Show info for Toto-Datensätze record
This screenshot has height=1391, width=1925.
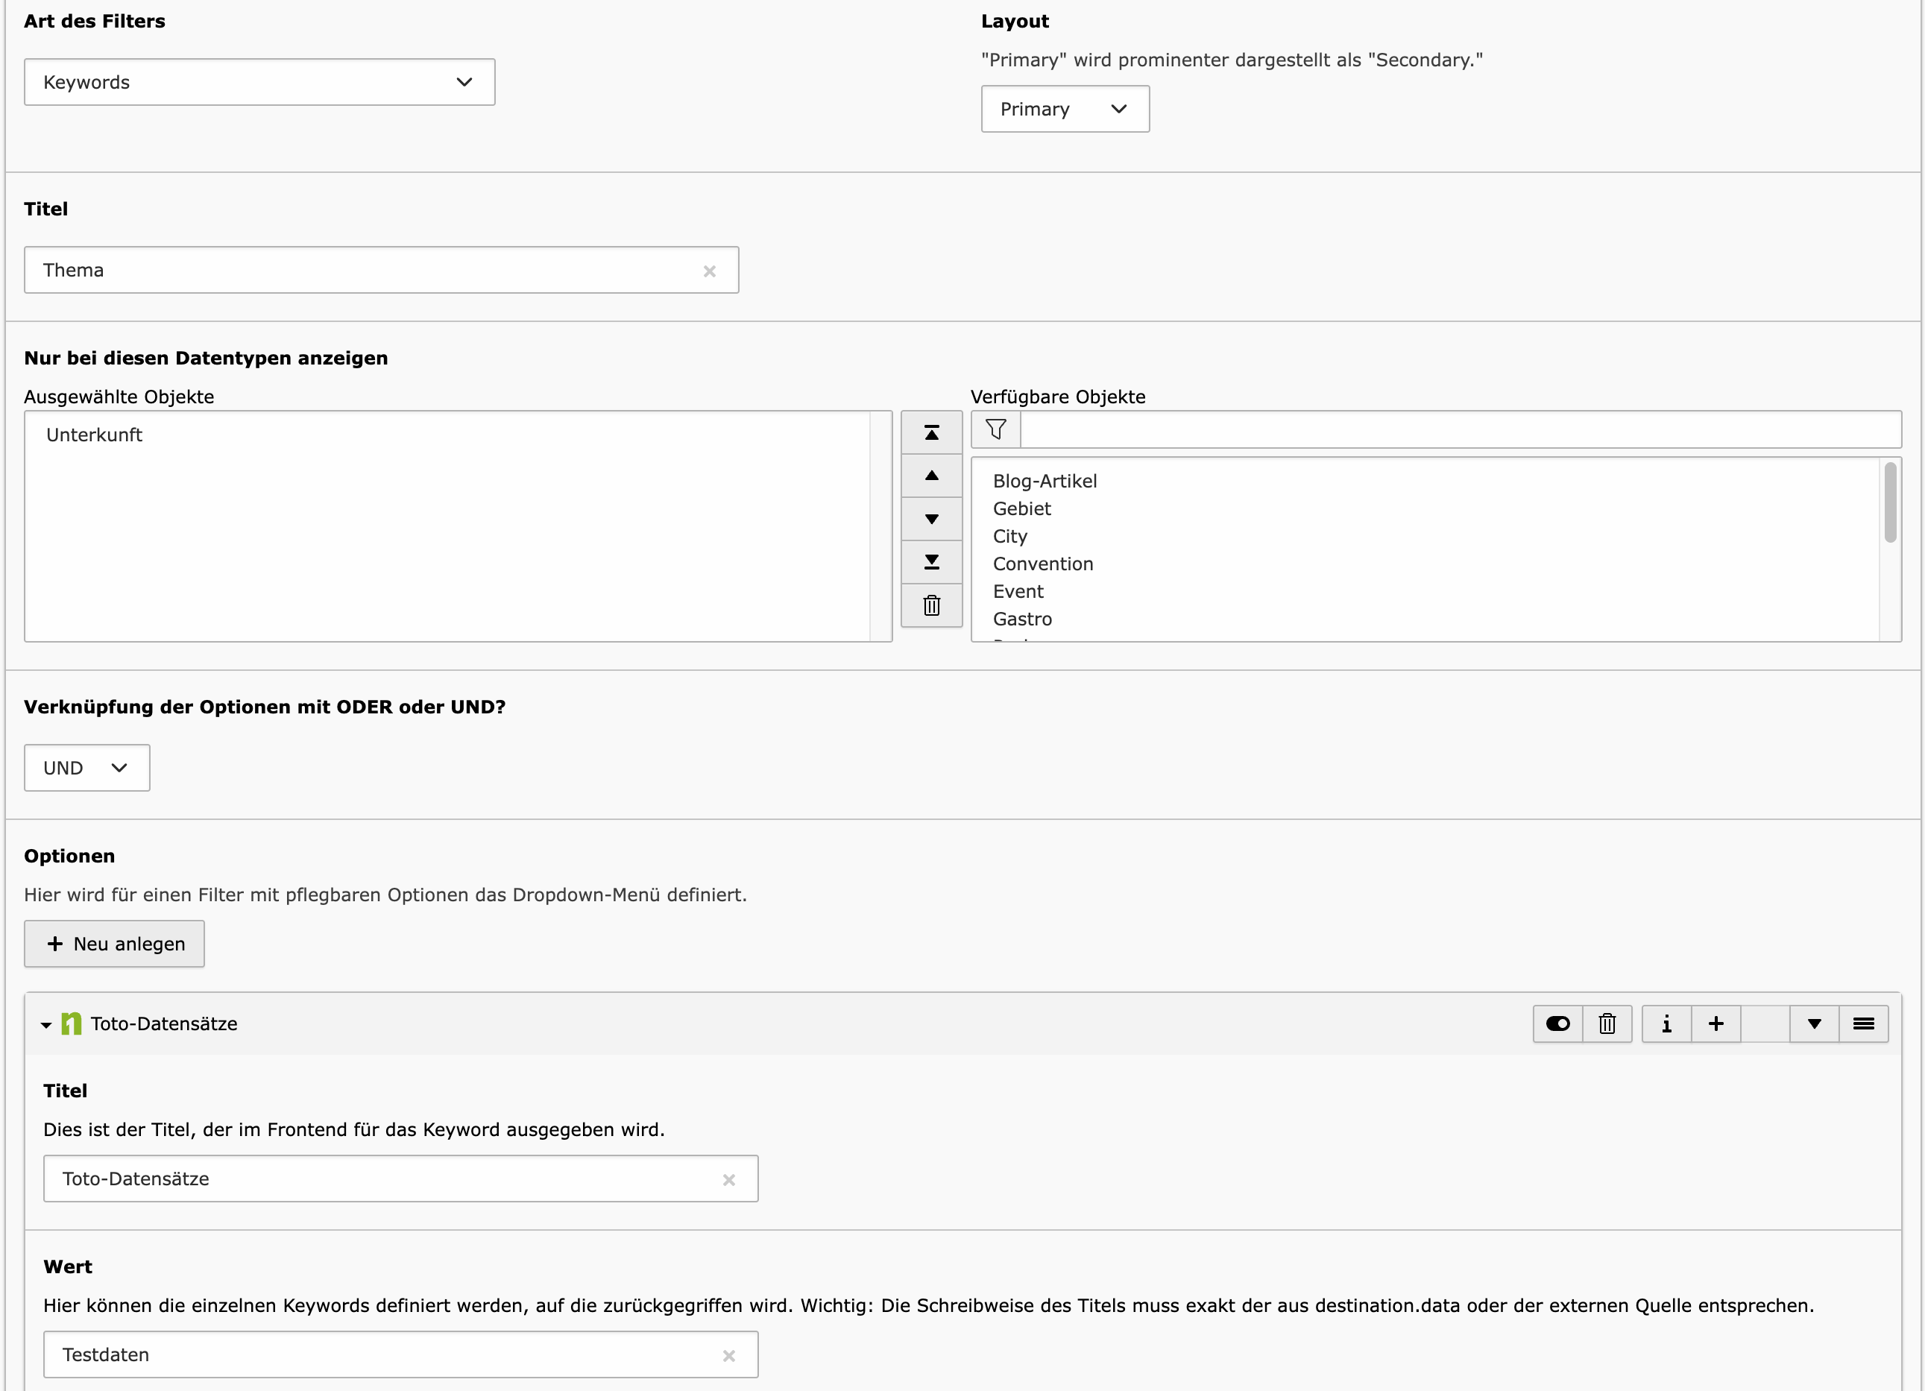1666,1023
